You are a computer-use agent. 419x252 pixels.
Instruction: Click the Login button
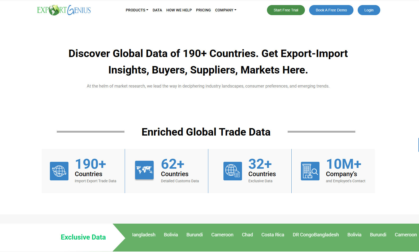click(369, 10)
